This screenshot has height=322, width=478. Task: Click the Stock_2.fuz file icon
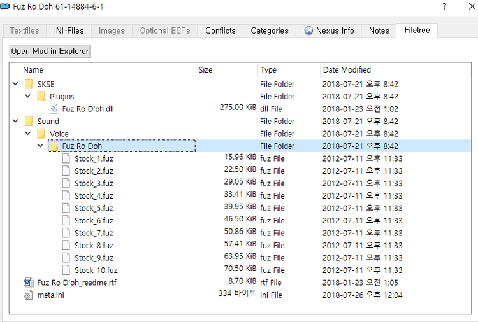click(66, 171)
